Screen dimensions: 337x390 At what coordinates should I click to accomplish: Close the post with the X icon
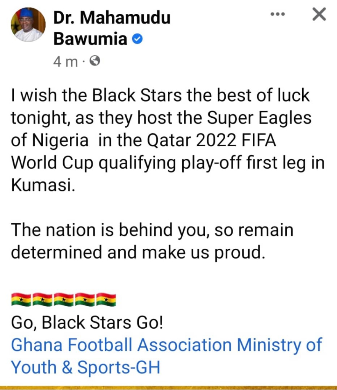319,14
